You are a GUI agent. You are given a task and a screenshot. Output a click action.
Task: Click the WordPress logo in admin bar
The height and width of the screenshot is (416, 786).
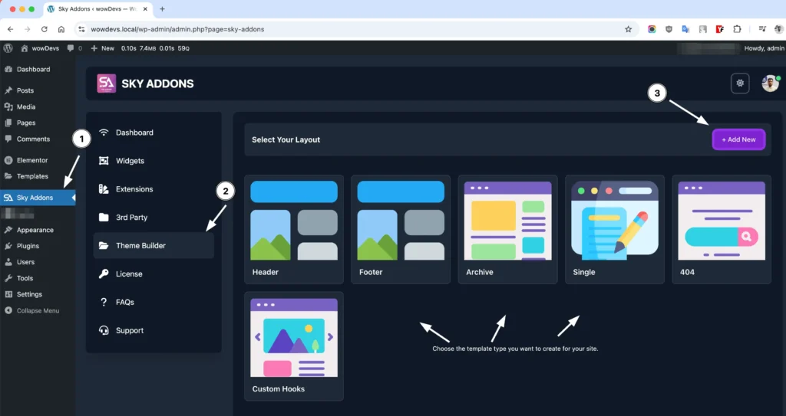coord(8,48)
